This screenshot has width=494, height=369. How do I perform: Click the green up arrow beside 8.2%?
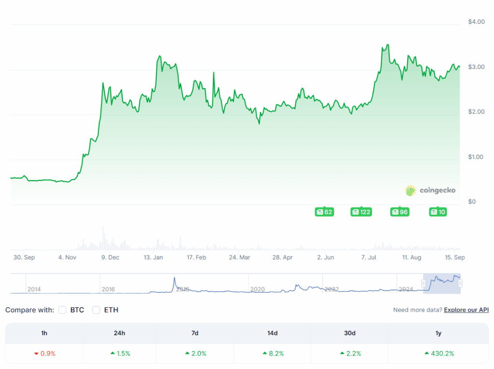click(264, 353)
